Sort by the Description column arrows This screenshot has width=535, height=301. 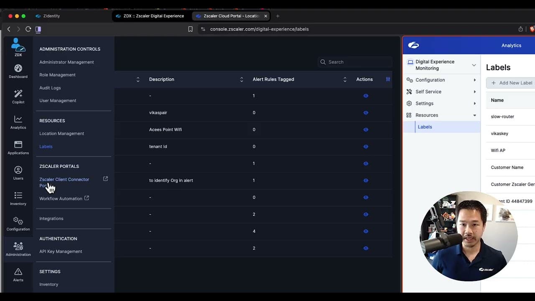(x=242, y=79)
